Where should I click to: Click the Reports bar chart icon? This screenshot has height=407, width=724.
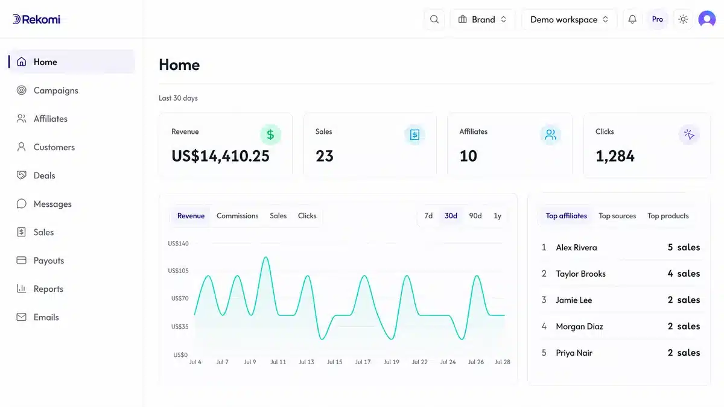[22, 289]
